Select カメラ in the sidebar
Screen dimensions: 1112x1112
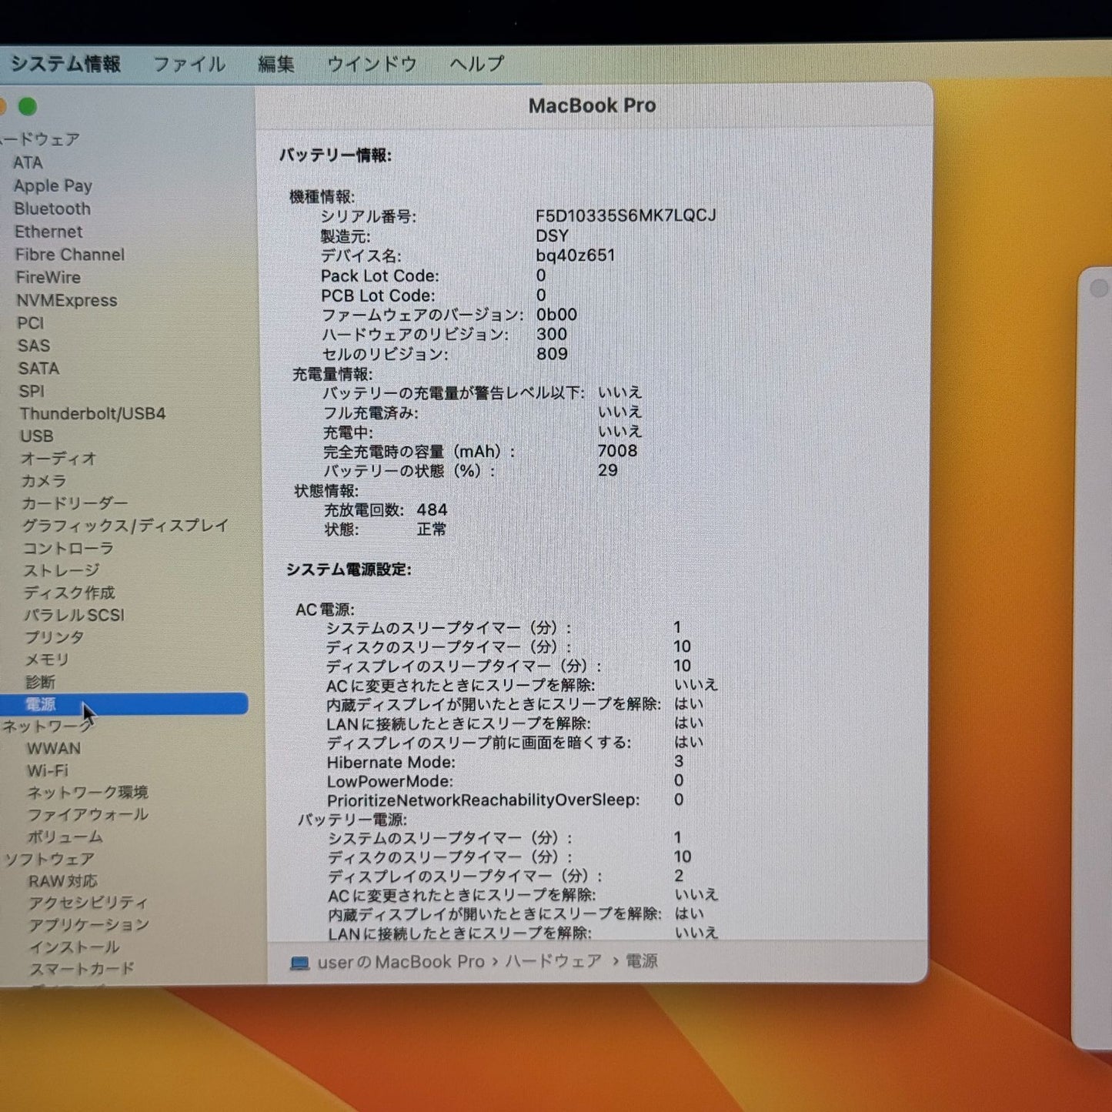click(x=44, y=480)
